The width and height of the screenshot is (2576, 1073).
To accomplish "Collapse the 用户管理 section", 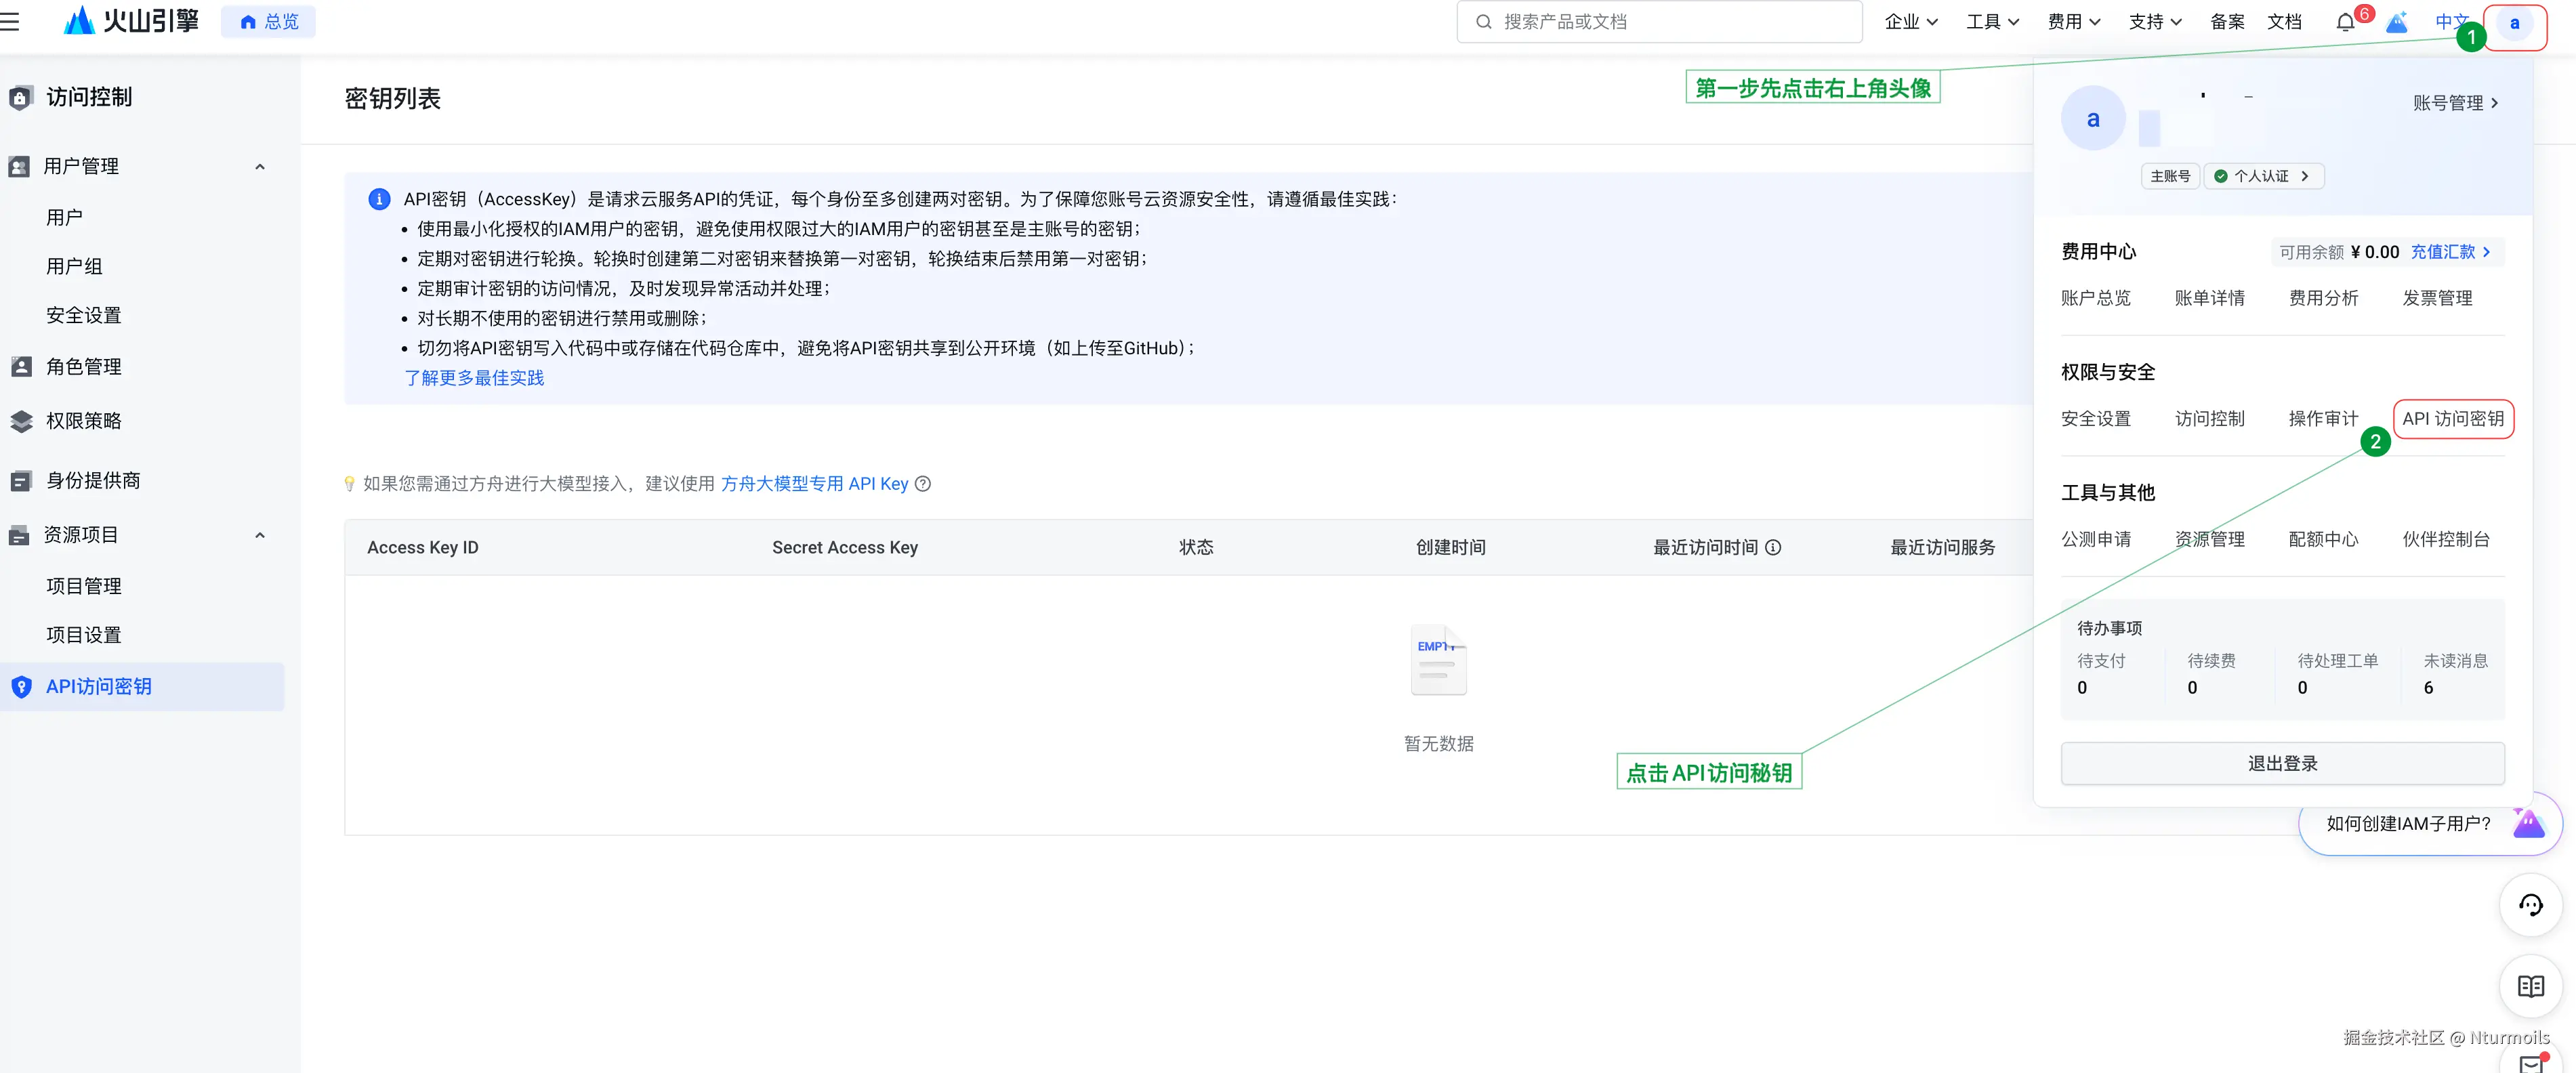I will (x=260, y=166).
